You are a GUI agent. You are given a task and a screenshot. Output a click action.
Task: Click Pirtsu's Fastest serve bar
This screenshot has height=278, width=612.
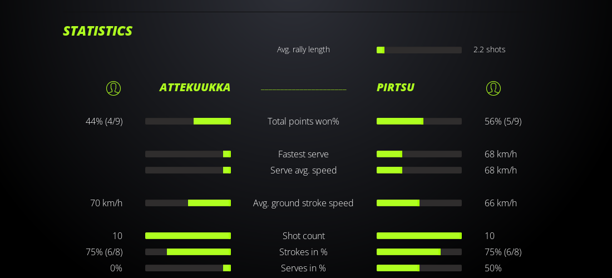click(x=419, y=154)
